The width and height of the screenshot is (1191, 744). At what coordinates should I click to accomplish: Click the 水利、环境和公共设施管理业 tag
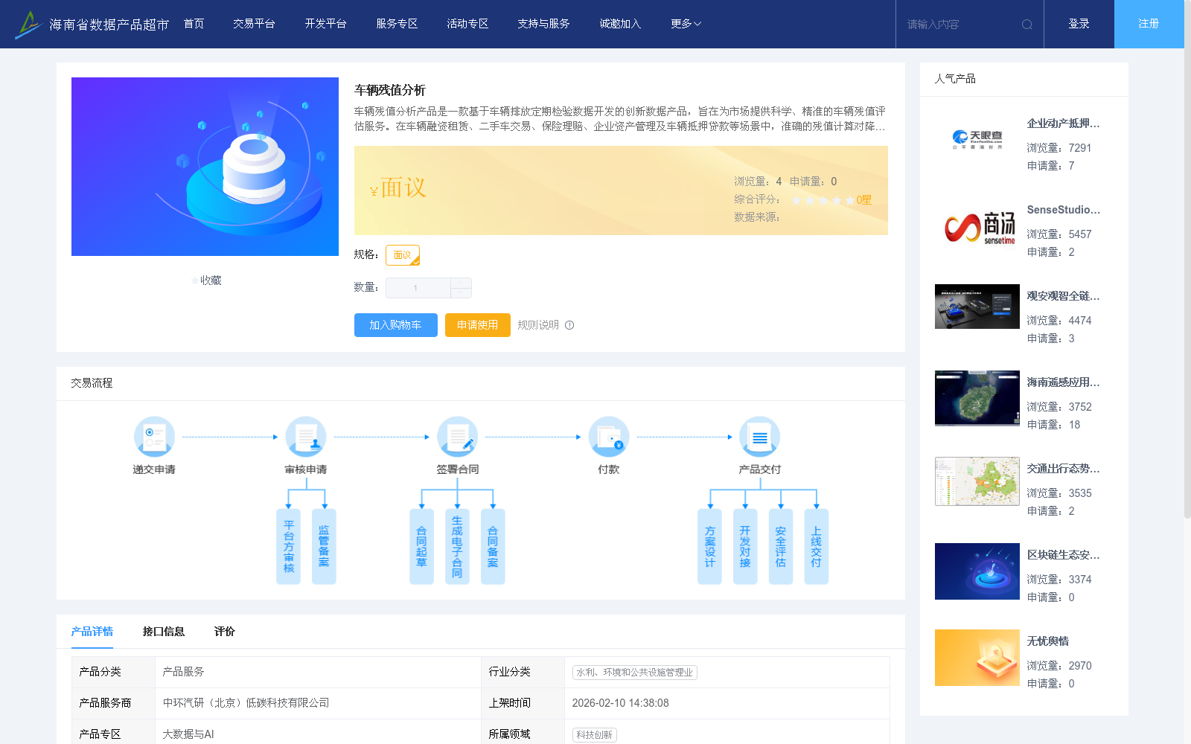pyautogui.click(x=634, y=673)
